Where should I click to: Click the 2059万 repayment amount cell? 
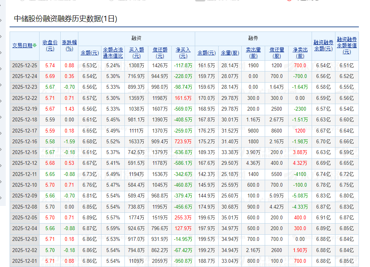[160, 261]
